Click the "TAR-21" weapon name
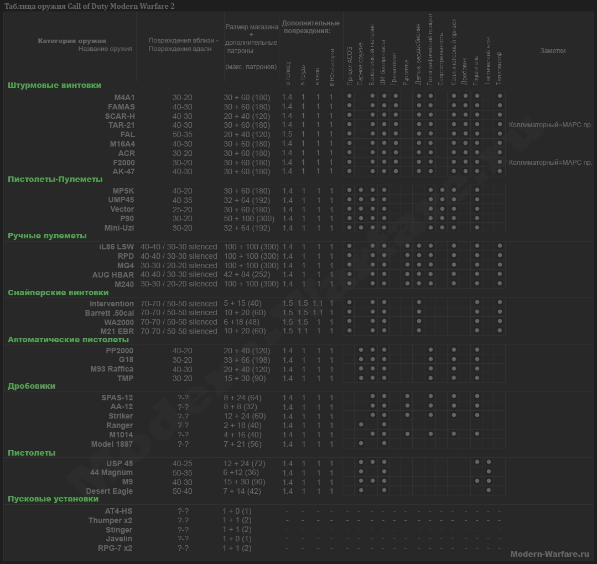This screenshot has height=564, width=597. pyautogui.click(x=122, y=125)
